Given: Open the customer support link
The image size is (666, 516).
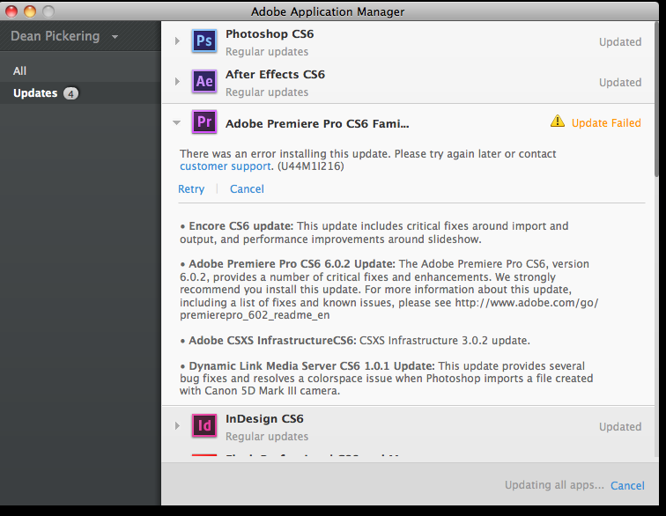Looking at the screenshot, I should (x=225, y=166).
